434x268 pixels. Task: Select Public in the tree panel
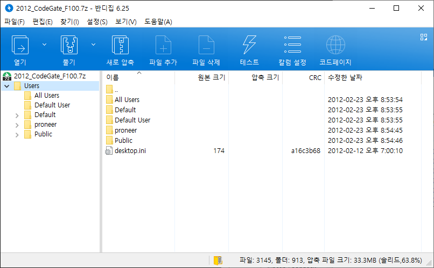[x=43, y=134]
